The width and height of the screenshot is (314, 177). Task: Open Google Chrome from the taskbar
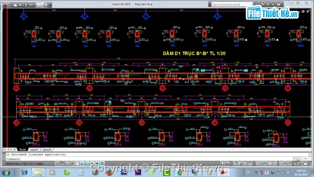click(181, 173)
